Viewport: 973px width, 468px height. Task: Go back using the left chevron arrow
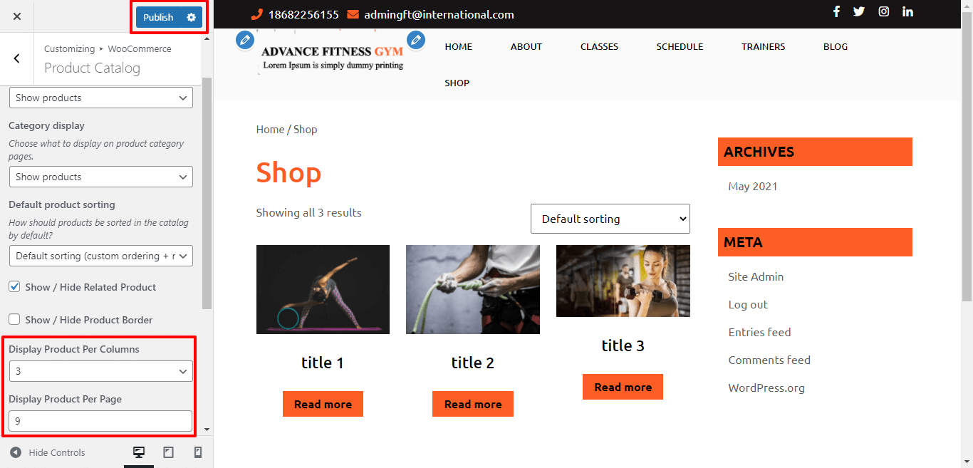[x=17, y=58]
